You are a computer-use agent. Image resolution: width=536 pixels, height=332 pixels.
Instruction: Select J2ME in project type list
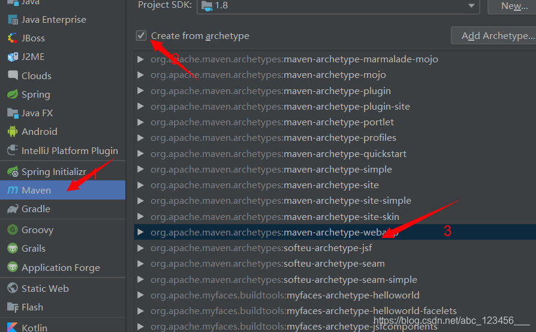click(62, 57)
